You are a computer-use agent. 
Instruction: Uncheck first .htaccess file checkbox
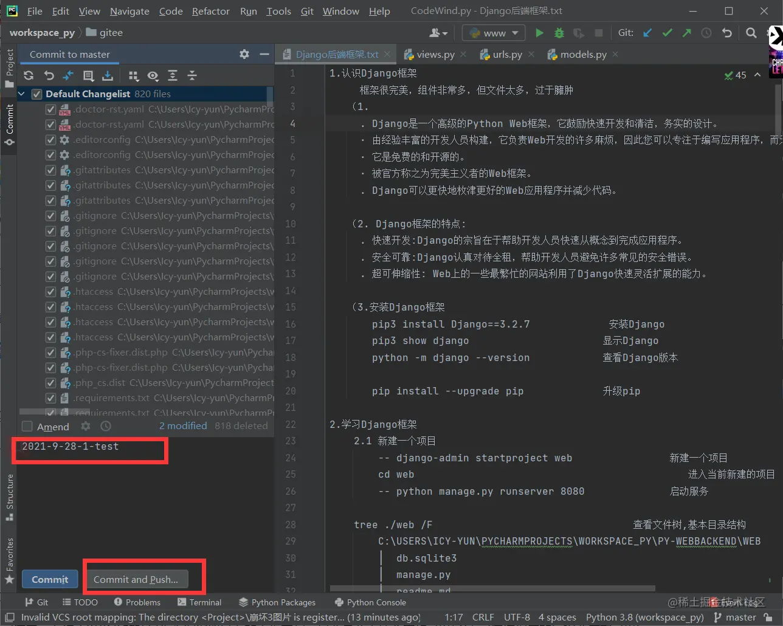[51, 292]
